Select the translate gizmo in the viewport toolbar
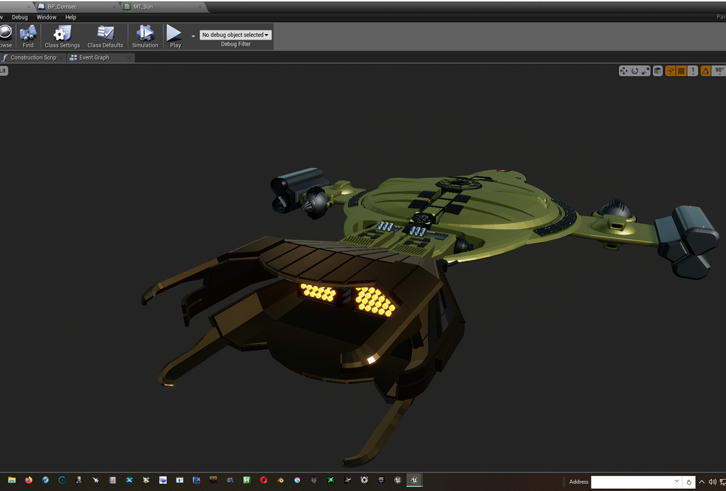 [624, 71]
